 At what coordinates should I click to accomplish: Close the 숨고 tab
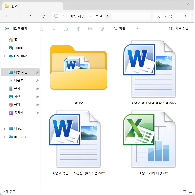pyautogui.click(x=58, y=6)
